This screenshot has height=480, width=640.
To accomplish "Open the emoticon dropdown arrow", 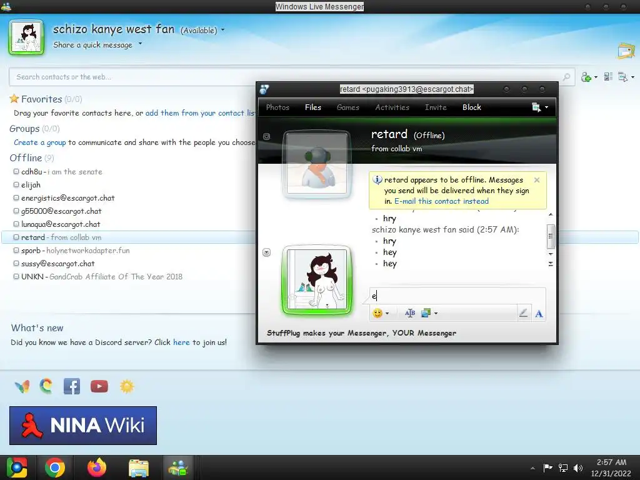I will tap(387, 314).
